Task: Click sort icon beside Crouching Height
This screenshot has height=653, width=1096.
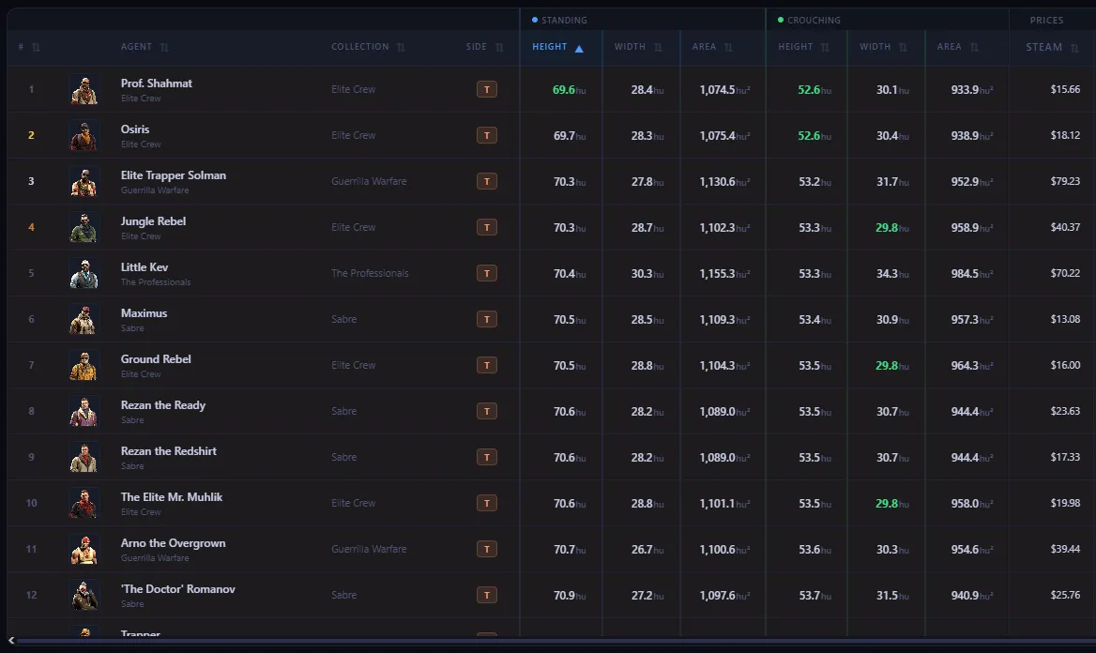Action: coord(825,47)
